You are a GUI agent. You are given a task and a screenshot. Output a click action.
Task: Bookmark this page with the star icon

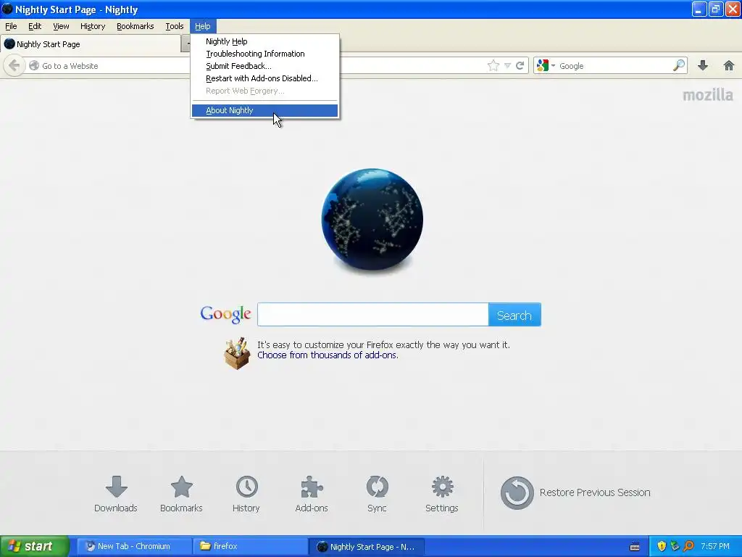pos(493,65)
